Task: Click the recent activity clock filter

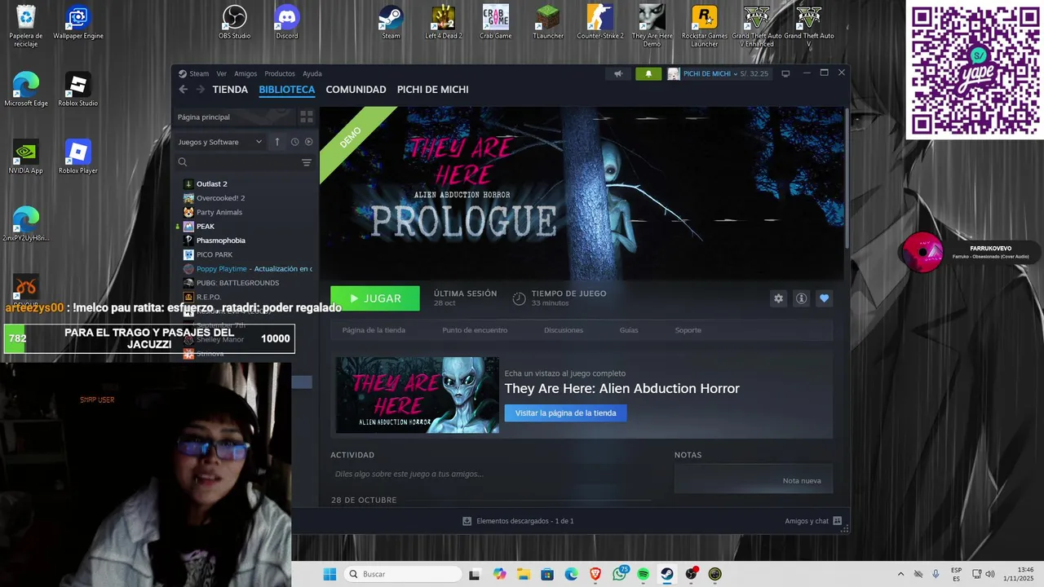Action: tap(294, 142)
